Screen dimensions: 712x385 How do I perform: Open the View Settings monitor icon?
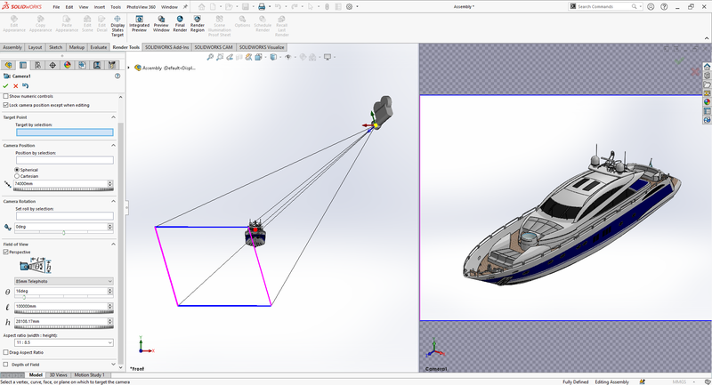pos(327,57)
